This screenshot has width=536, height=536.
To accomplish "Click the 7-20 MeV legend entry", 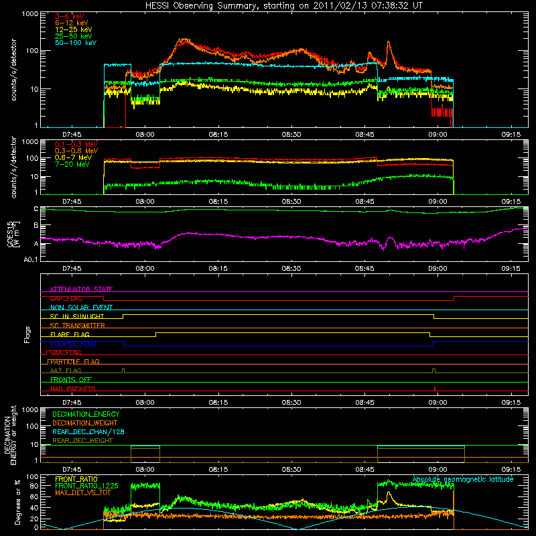I will 72,164.
